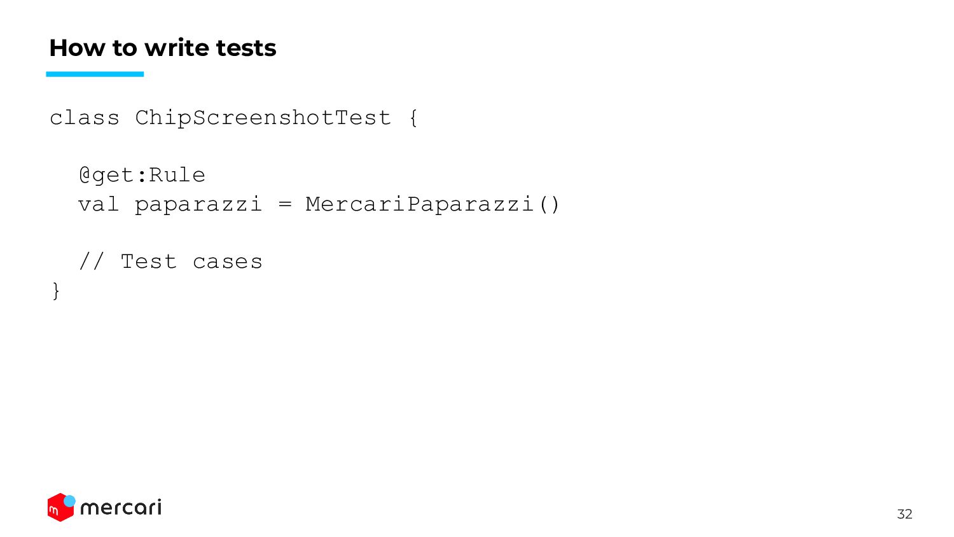The height and width of the screenshot is (537, 954).
Task: Click the slide title How to write tests
Action: 163,48
